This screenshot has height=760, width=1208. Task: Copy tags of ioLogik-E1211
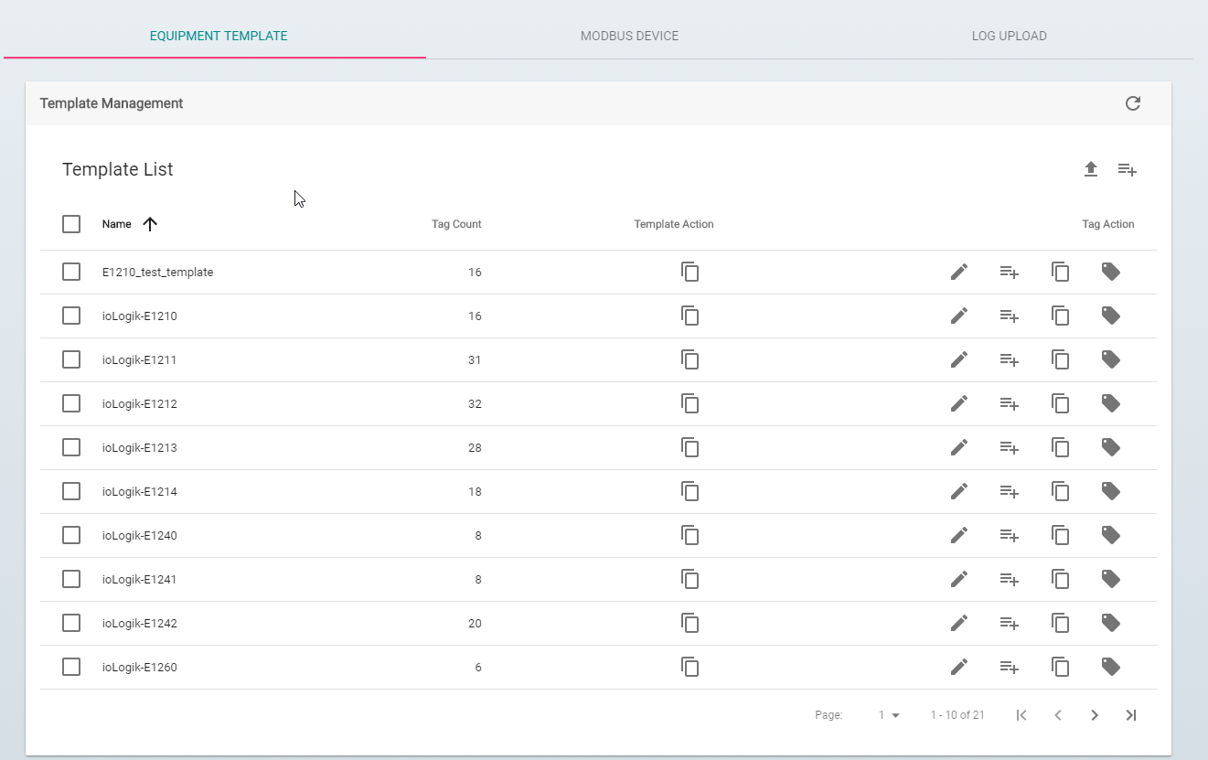coord(1061,359)
